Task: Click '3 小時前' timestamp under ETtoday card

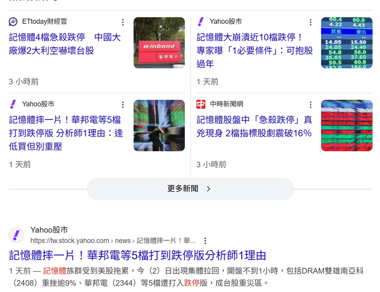Action: click(x=24, y=82)
